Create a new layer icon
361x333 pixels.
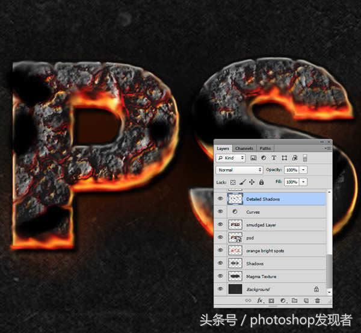(x=306, y=300)
